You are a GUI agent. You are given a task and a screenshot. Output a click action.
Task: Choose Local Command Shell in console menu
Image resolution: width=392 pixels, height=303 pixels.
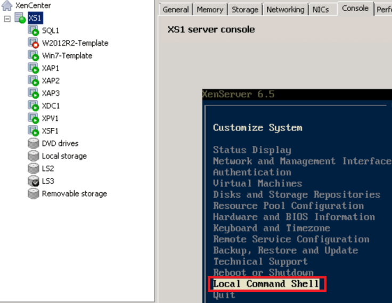pyautogui.click(x=266, y=284)
